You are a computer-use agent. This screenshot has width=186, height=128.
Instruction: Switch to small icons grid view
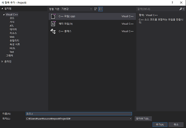(96, 9)
